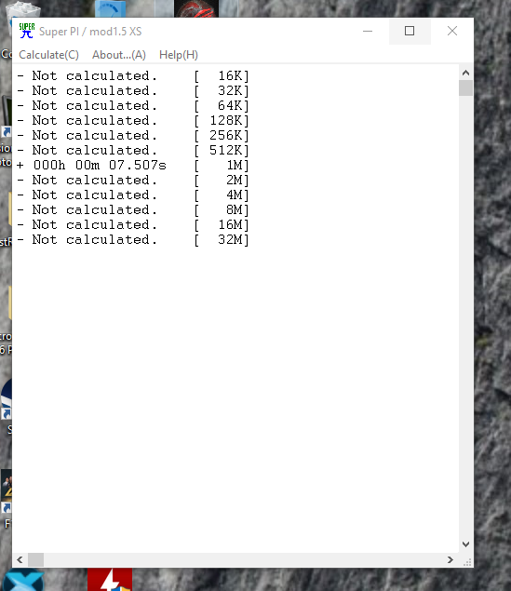Click the 512K Not calculated row

133,151
